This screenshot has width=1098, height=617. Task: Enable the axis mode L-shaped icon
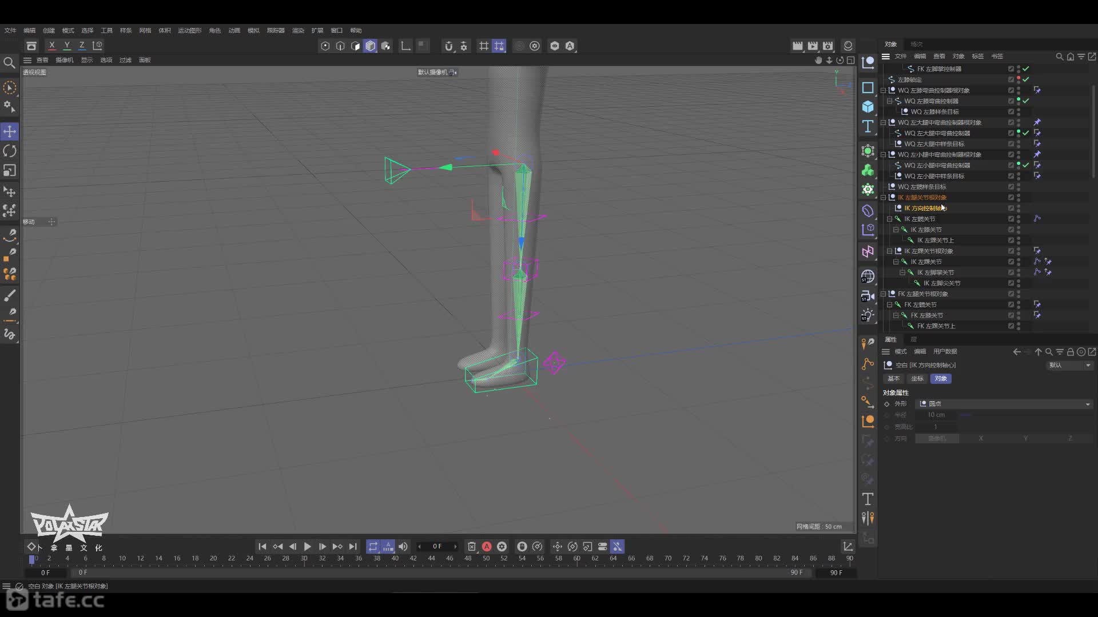coord(405,46)
